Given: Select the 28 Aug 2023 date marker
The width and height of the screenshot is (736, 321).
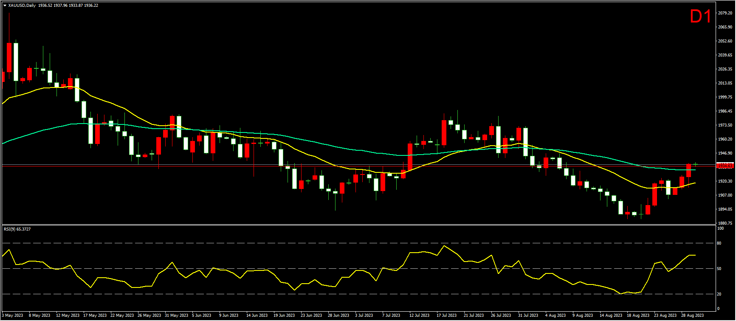Looking at the screenshot, I should [692, 315].
